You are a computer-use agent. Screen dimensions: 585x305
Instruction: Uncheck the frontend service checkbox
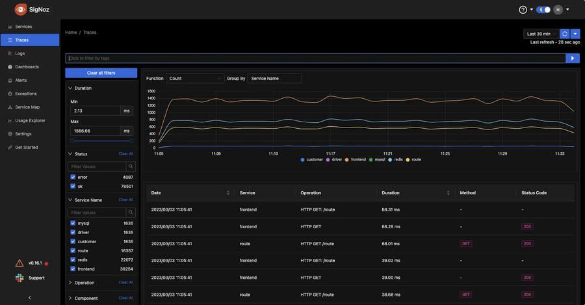(x=73, y=269)
